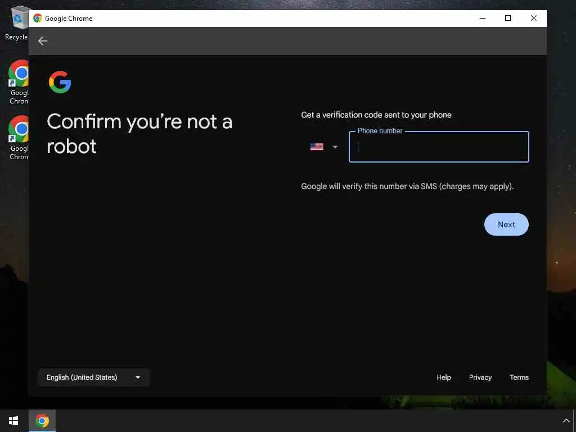This screenshot has width=576, height=432.
Task: Select the upper Google Chrome desktop shortcut
Action: point(17,82)
